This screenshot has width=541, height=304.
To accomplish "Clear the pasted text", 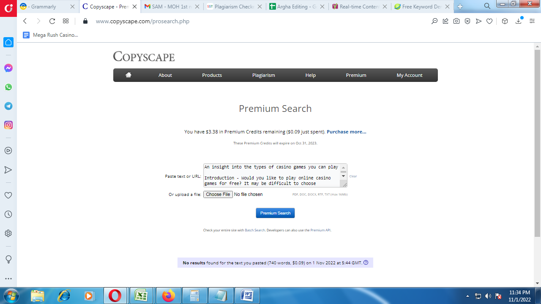I will coord(353,176).
